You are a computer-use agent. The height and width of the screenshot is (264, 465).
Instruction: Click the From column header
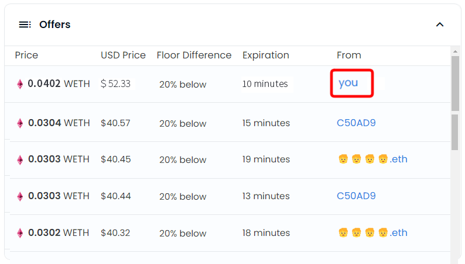(x=349, y=55)
